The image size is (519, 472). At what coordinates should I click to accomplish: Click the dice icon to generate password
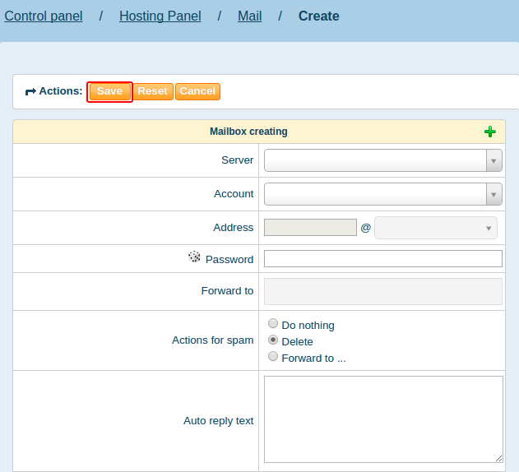pyautogui.click(x=194, y=257)
